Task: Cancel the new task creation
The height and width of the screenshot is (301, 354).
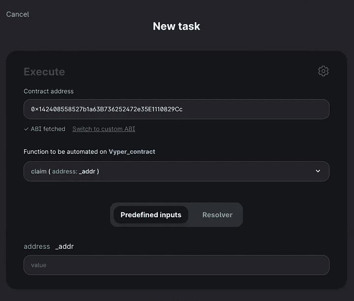Action: pyautogui.click(x=18, y=14)
